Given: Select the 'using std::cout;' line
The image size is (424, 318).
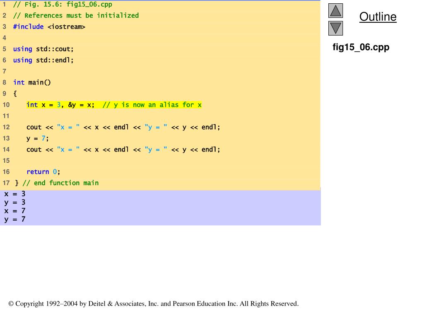Looking at the screenshot, I should coord(43,49).
